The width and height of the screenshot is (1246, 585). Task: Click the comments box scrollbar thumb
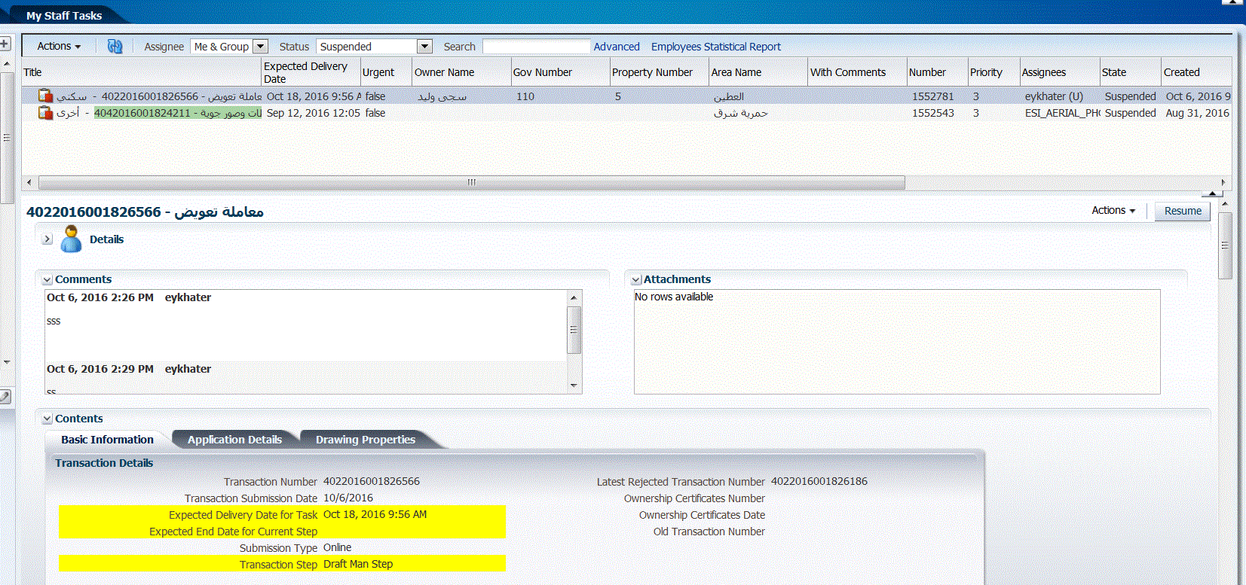point(574,330)
